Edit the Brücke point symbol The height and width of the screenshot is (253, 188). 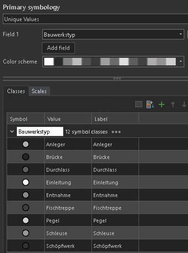pos(25,157)
